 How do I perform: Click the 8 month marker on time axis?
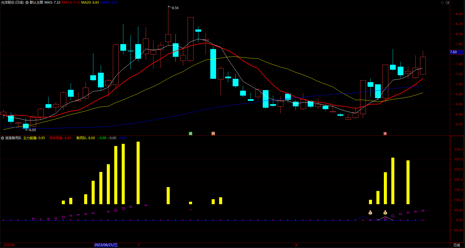click(x=296, y=245)
